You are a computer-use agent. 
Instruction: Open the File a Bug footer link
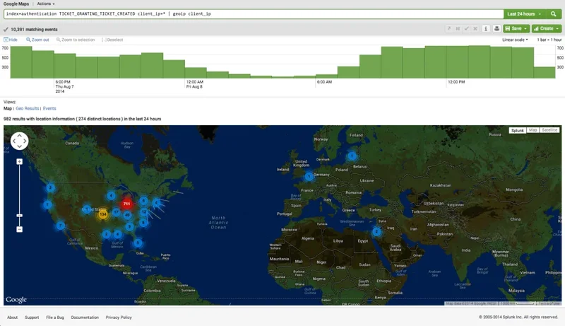coord(55,318)
